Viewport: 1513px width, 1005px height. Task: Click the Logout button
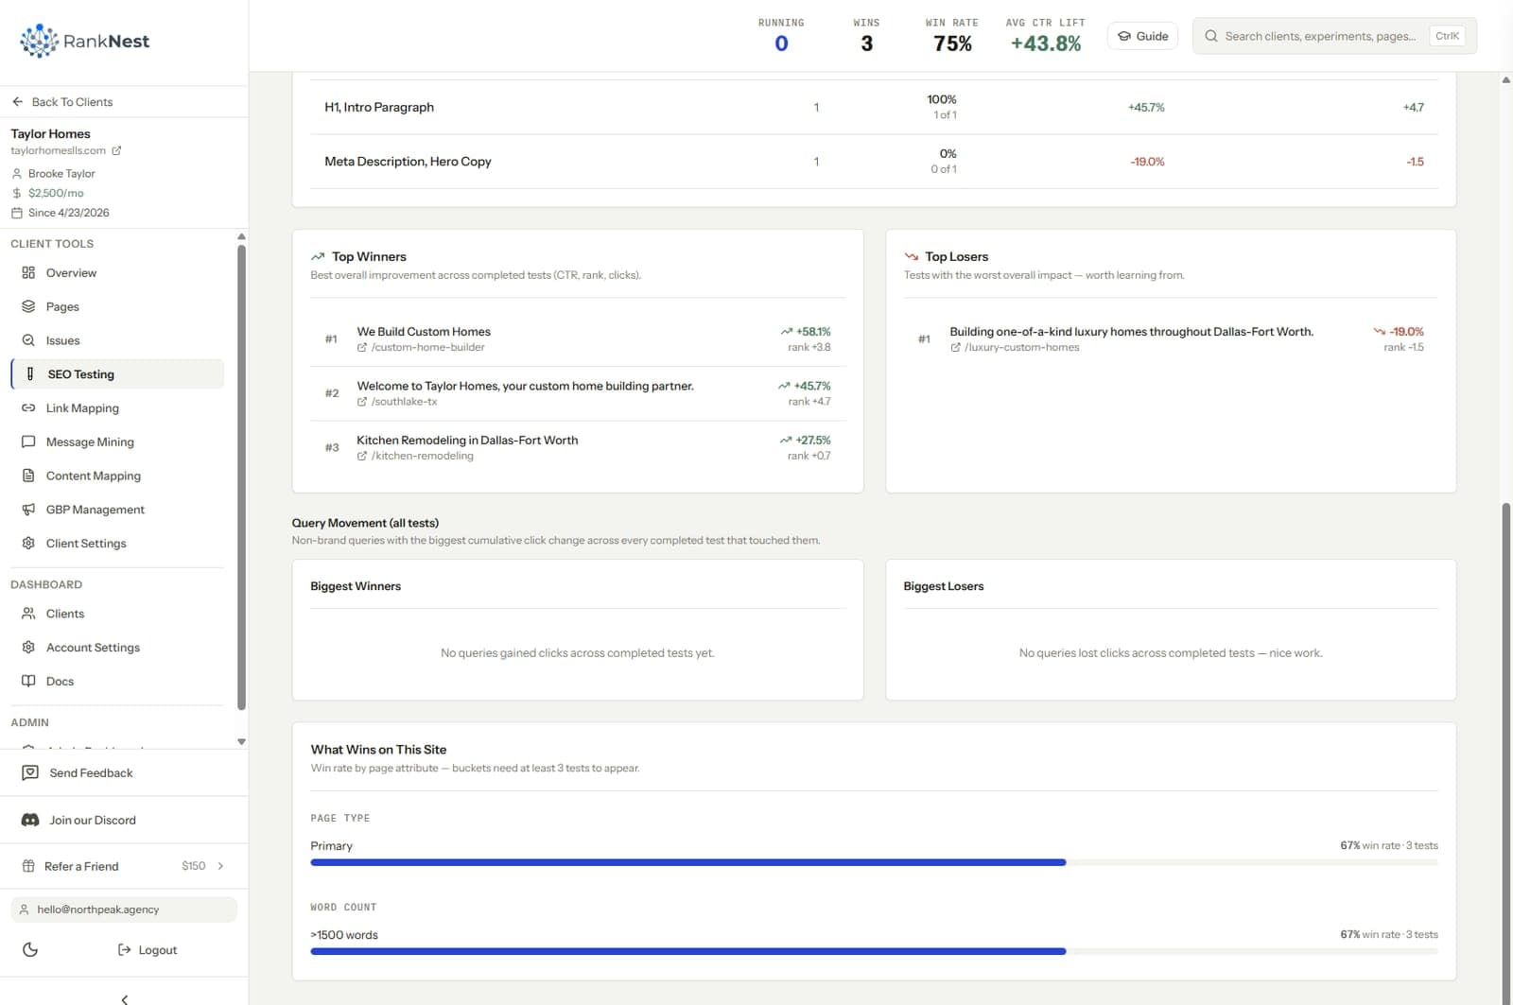(x=148, y=950)
